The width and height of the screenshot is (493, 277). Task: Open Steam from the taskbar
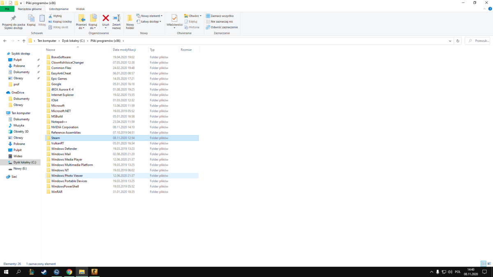point(44,272)
